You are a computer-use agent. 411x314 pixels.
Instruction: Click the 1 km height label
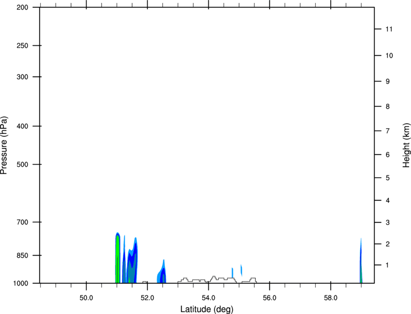tap(387, 265)
